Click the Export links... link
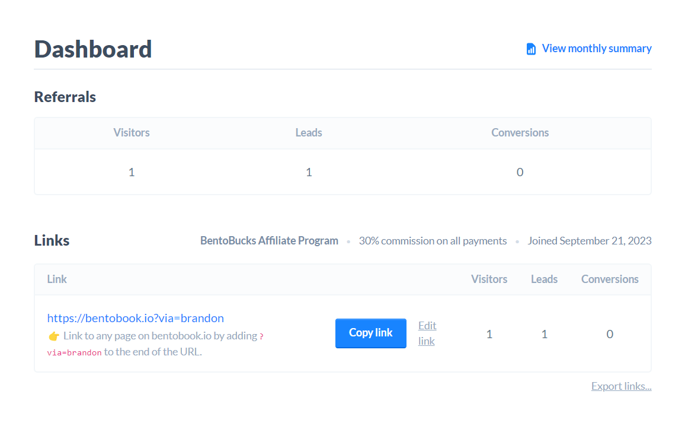This screenshot has height=426, width=685. [x=621, y=386]
